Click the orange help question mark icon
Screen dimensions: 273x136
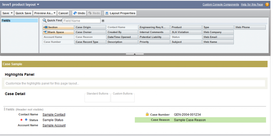(267, 5)
